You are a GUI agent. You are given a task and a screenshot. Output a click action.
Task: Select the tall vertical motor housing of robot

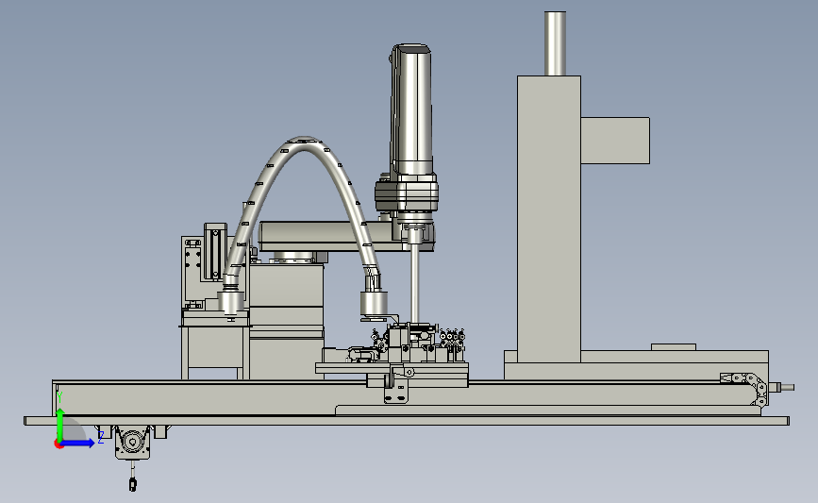[411, 109]
